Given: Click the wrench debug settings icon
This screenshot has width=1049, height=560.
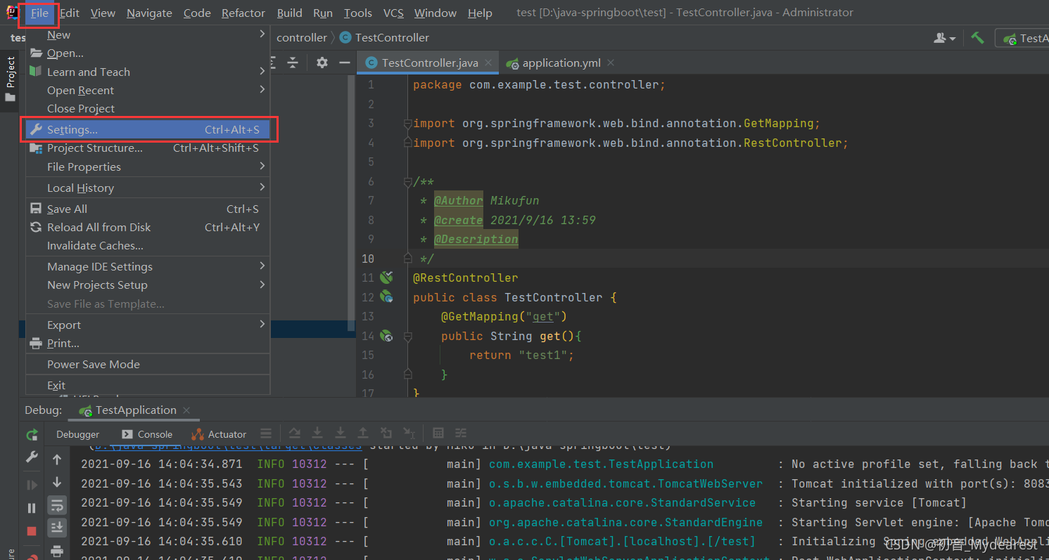Looking at the screenshot, I should [32, 457].
